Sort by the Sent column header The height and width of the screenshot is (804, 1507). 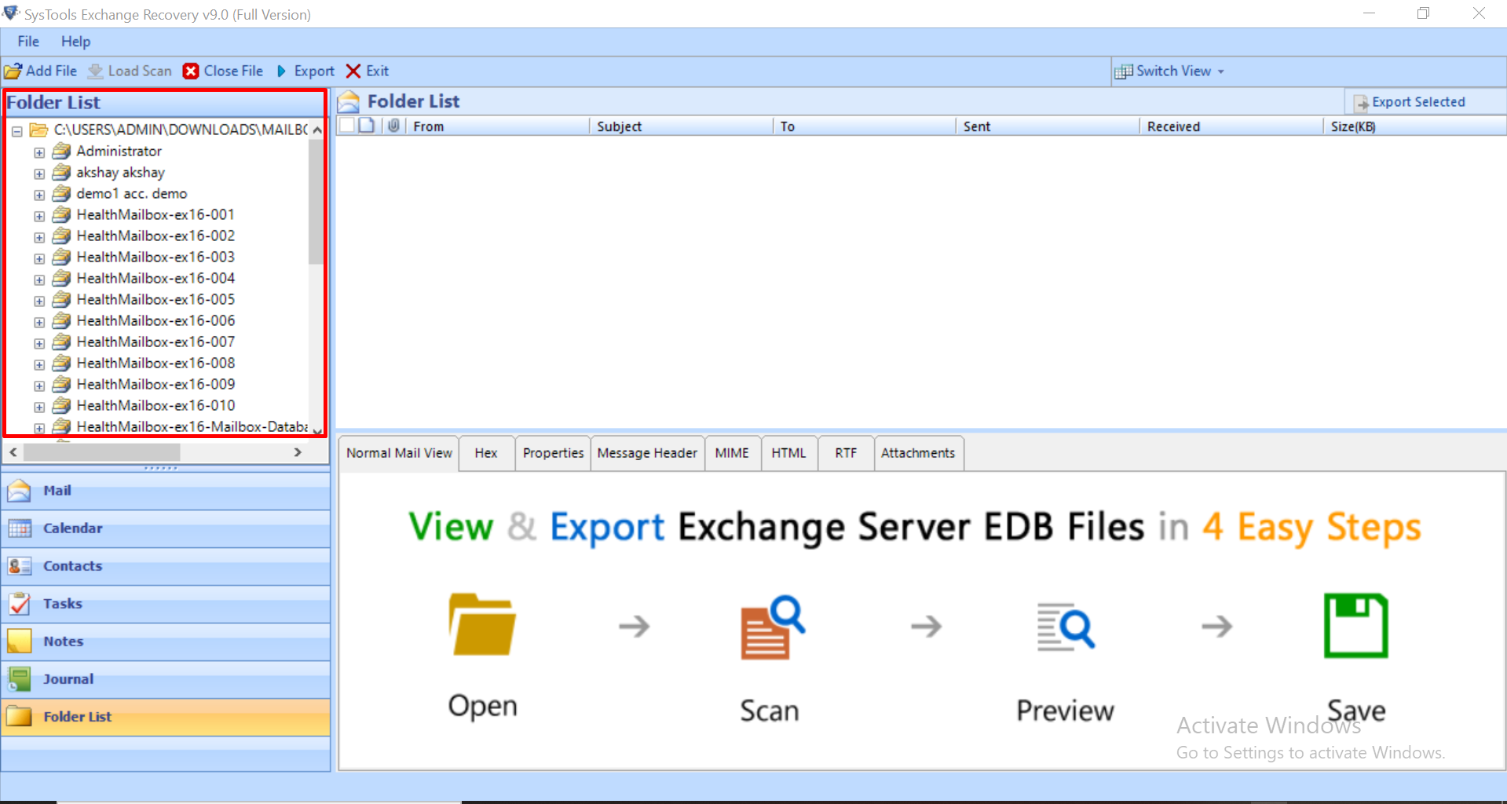(x=1048, y=126)
